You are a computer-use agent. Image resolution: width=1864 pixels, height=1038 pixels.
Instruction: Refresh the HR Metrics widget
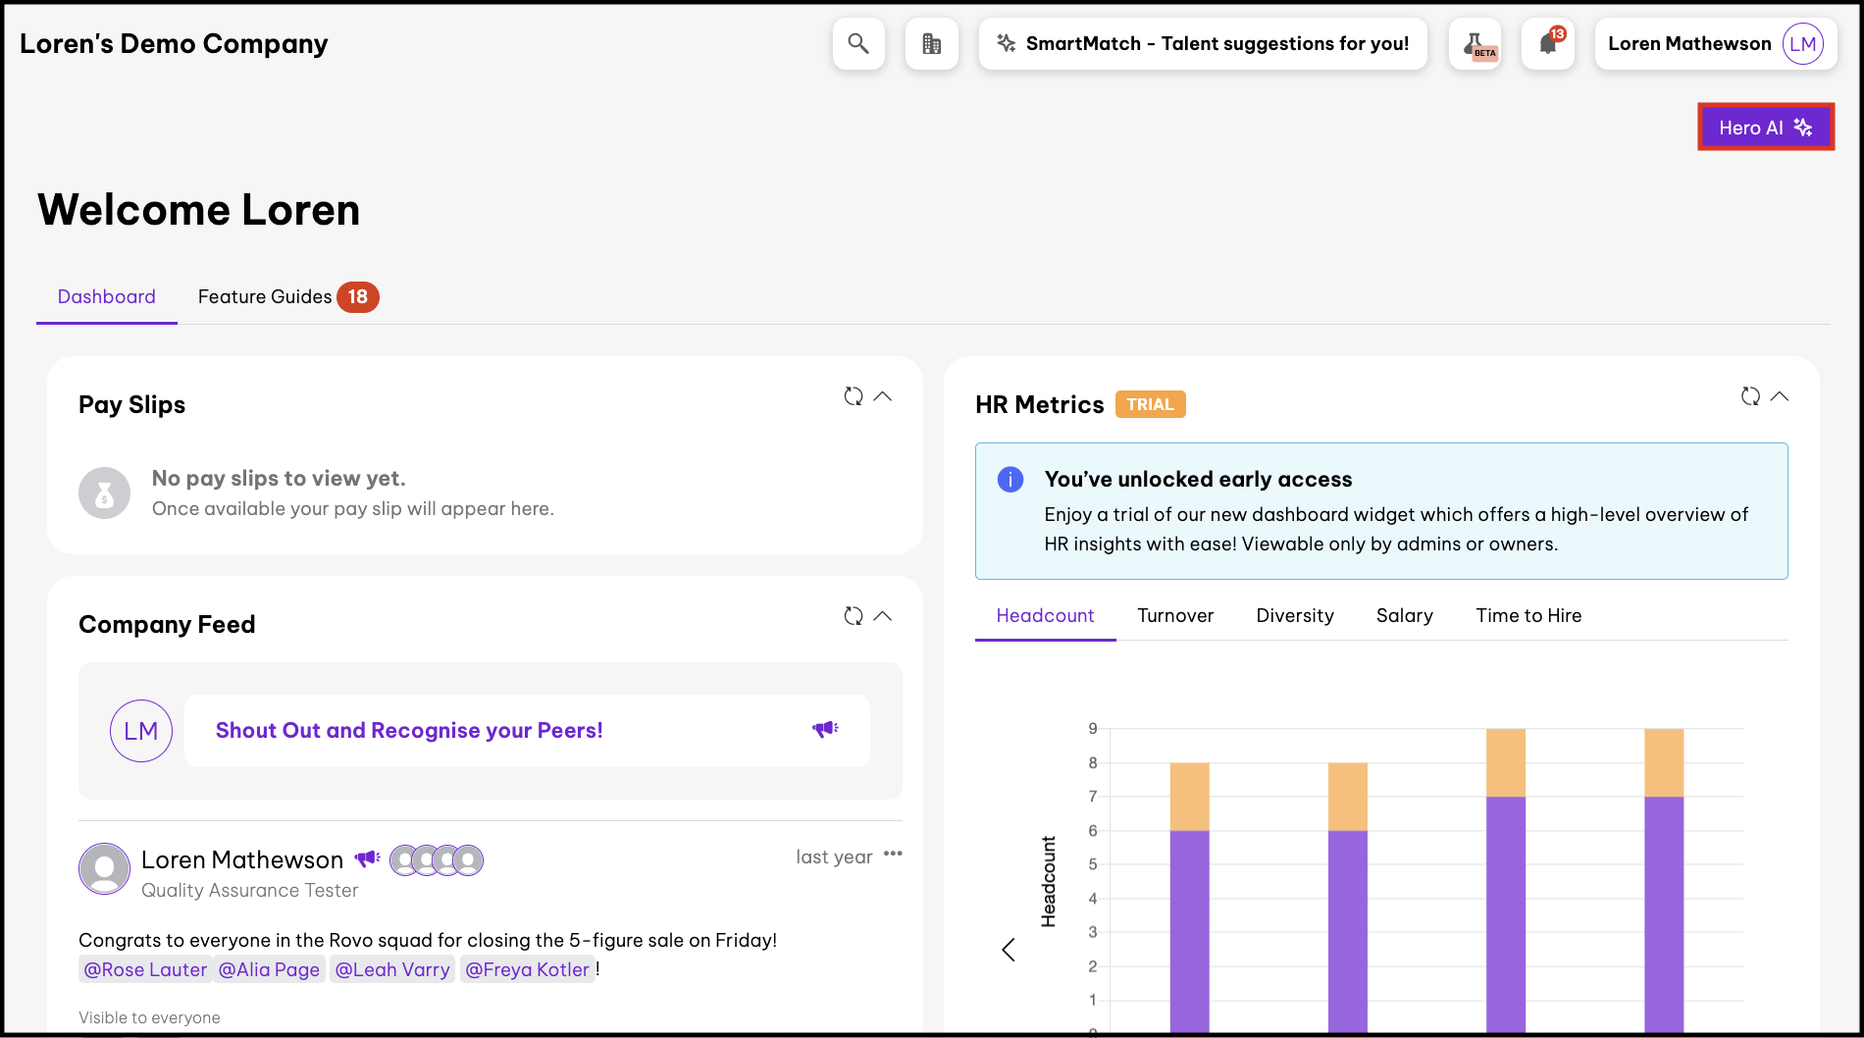(x=1750, y=396)
